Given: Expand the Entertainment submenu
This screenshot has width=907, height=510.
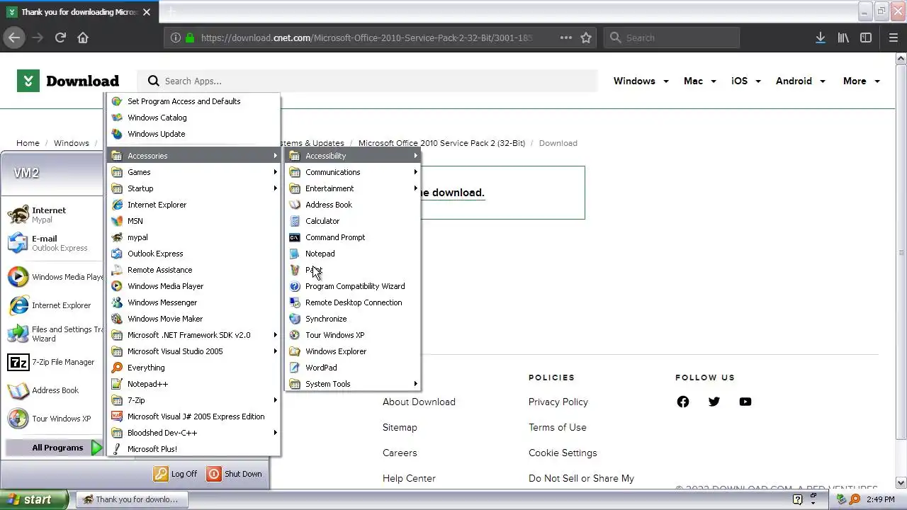Looking at the screenshot, I should [352, 188].
